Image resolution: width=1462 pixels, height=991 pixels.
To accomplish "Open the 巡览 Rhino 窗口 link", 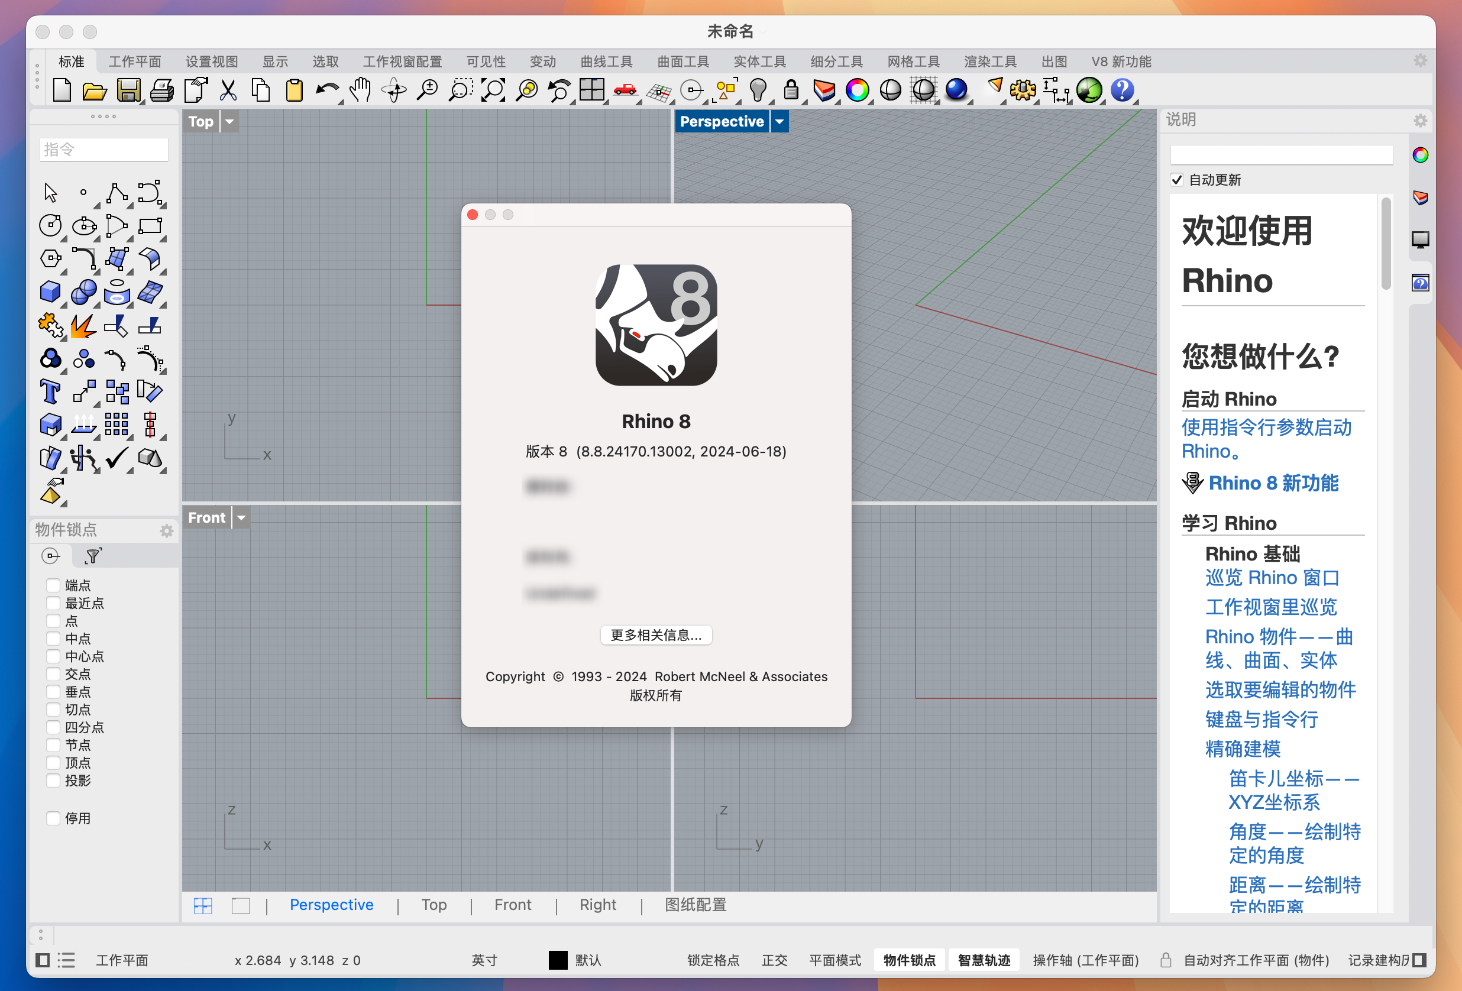I will tap(1272, 577).
